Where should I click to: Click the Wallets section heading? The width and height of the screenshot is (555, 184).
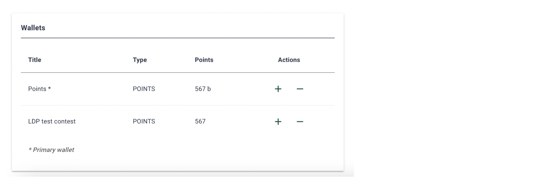pos(33,28)
